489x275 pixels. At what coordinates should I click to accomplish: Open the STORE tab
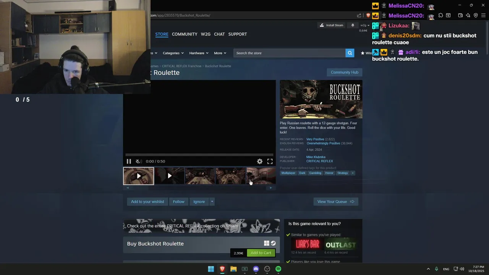click(162, 34)
